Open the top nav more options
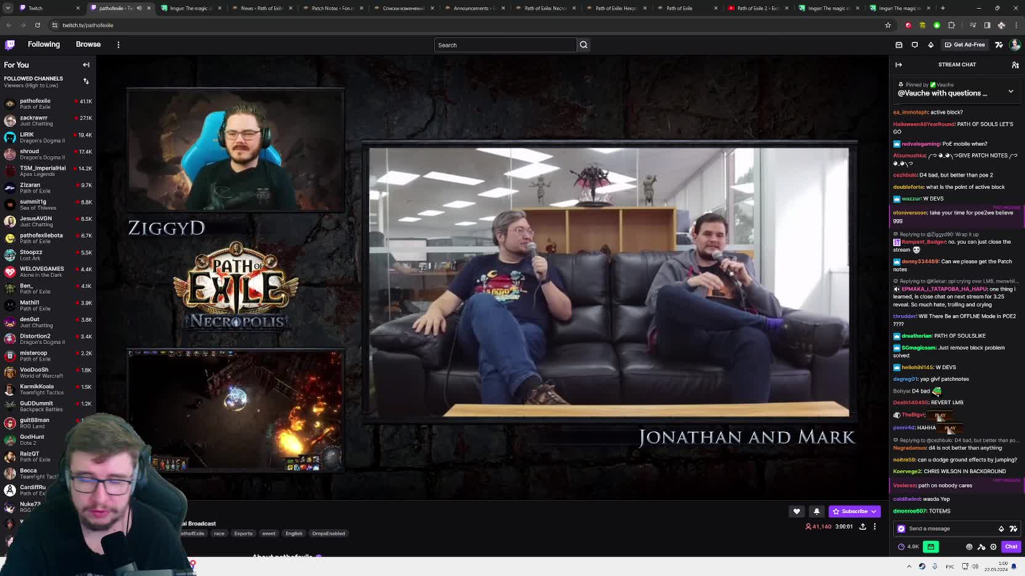Viewport: 1025px width, 576px height. [x=118, y=44]
